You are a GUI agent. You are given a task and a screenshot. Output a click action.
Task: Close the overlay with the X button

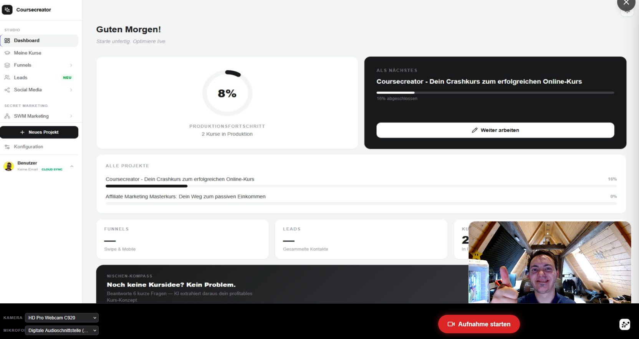pyautogui.click(x=626, y=3)
